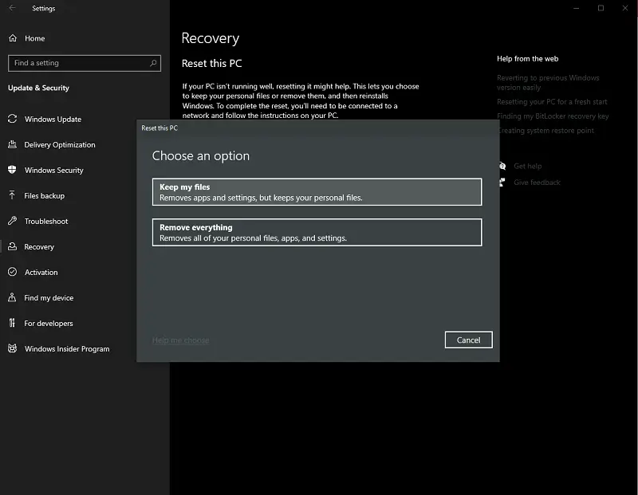Click the Windows Insider Program icon
The height and width of the screenshot is (495, 638).
click(x=13, y=349)
